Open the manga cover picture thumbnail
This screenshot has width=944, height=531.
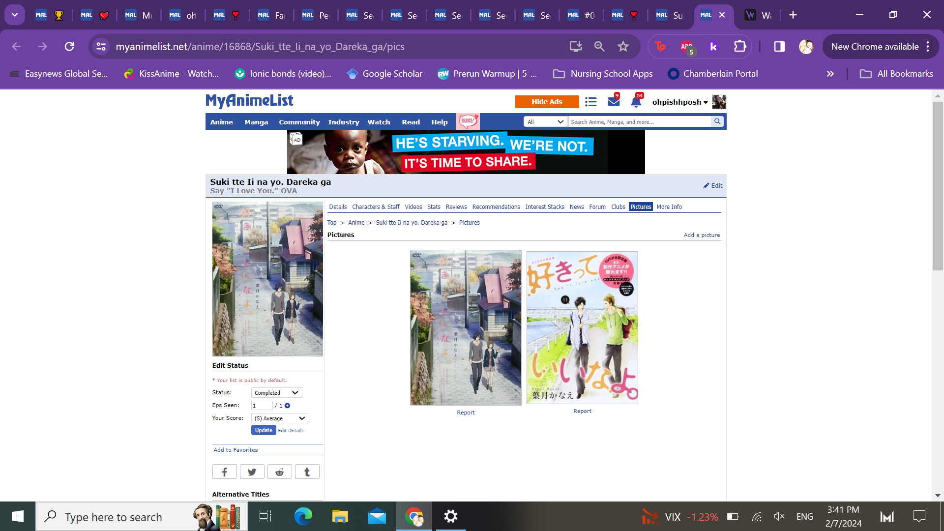click(x=582, y=327)
